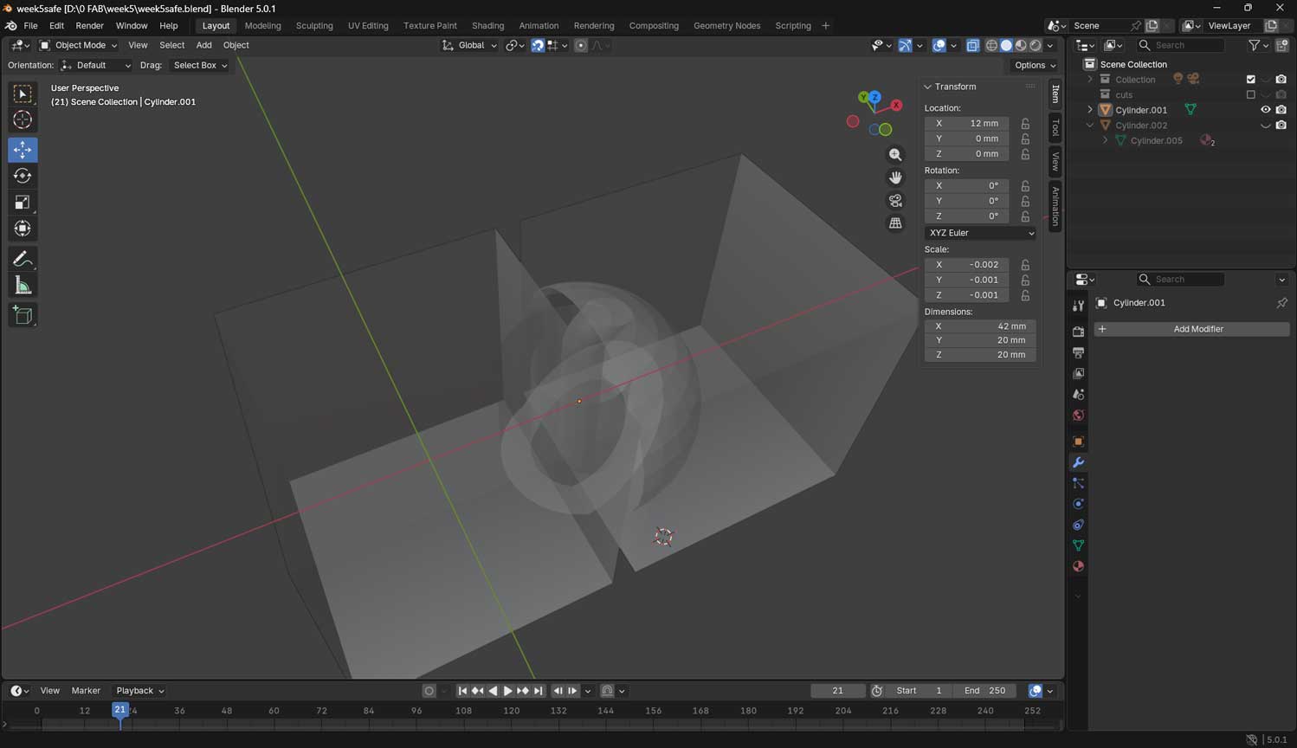Open the XYZ Euler rotation mode dropdown
Viewport: 1297px width, 748px height.
pos(980,233)
